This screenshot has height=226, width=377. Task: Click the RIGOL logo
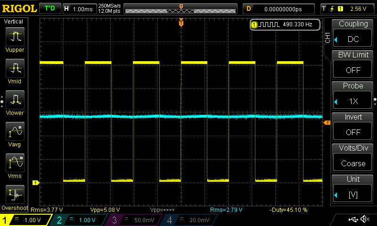click(19, 9)
